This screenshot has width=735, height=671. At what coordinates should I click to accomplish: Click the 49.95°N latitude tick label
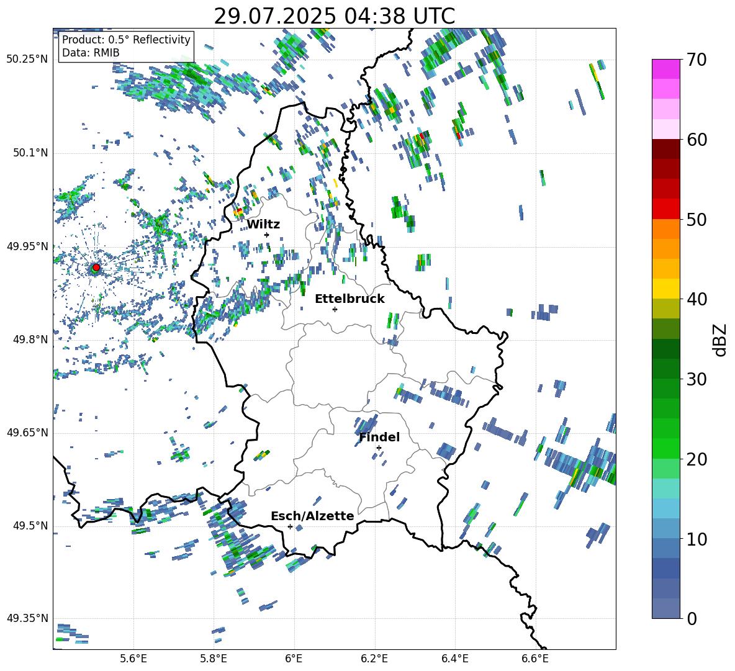tap(27, 246)
